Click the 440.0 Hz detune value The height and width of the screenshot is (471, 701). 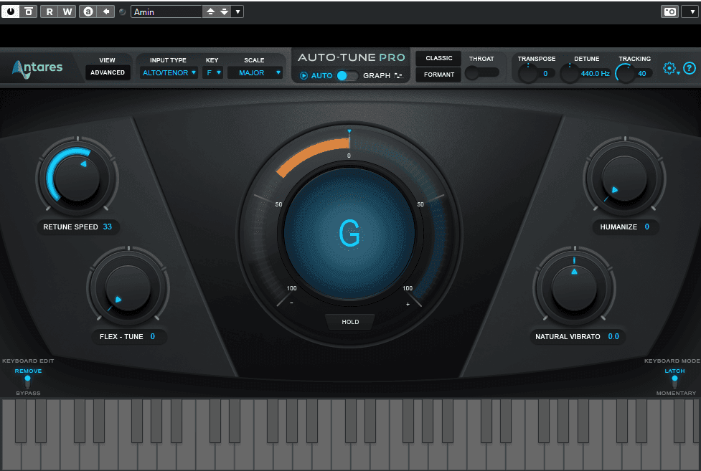pyautogui.click(x=595, y=73)
